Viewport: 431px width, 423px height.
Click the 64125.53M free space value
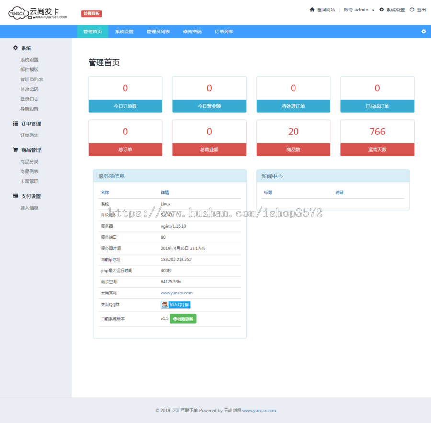(171, 282)
